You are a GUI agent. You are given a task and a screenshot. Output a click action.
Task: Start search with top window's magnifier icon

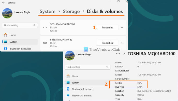(x=35, y=25)
